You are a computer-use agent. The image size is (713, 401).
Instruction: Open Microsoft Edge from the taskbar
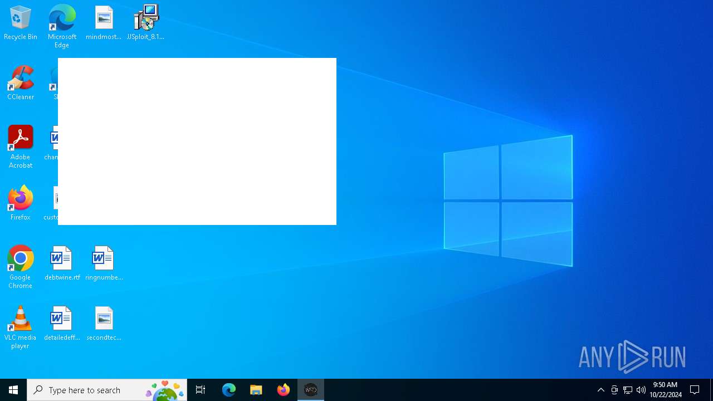tap(229, 390)
